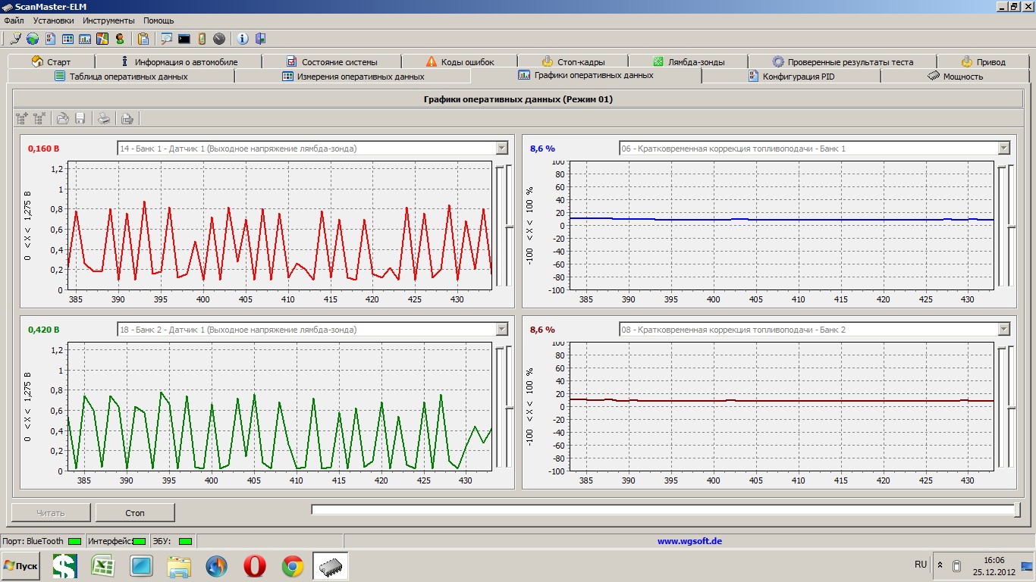
Task: Open the www.wgsoft.de link
Action: coord(689,541)
